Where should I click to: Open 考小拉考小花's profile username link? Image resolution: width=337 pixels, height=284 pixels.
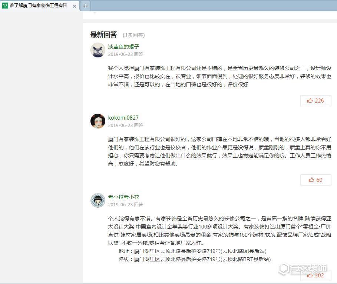pos(123,197)
